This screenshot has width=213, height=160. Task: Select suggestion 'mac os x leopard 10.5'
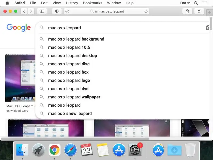point(122,47)
